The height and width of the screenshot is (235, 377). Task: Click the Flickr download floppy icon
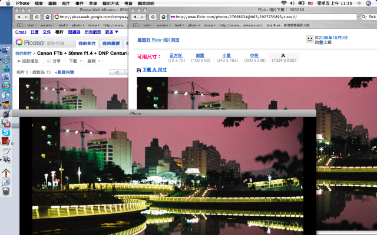[x=139, y=70]
